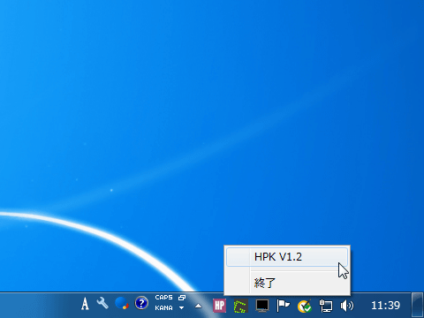Click the language bar restore icon
Screen dimensions: 424x318
point(182,298)
